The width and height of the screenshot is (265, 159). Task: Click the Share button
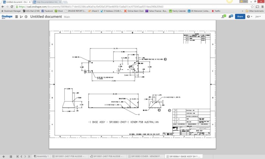point(240,16)
